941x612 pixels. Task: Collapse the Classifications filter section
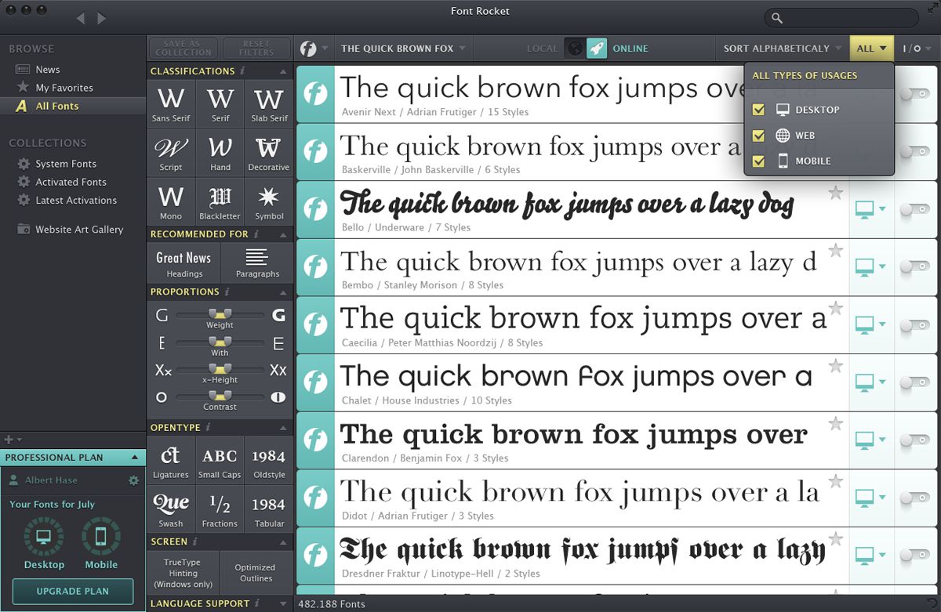coord(283,71)
